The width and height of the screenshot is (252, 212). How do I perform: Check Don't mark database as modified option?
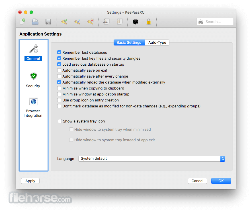(59, 106)
